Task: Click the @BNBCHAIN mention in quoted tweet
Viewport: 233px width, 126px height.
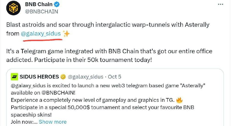Action: [59, 93]
